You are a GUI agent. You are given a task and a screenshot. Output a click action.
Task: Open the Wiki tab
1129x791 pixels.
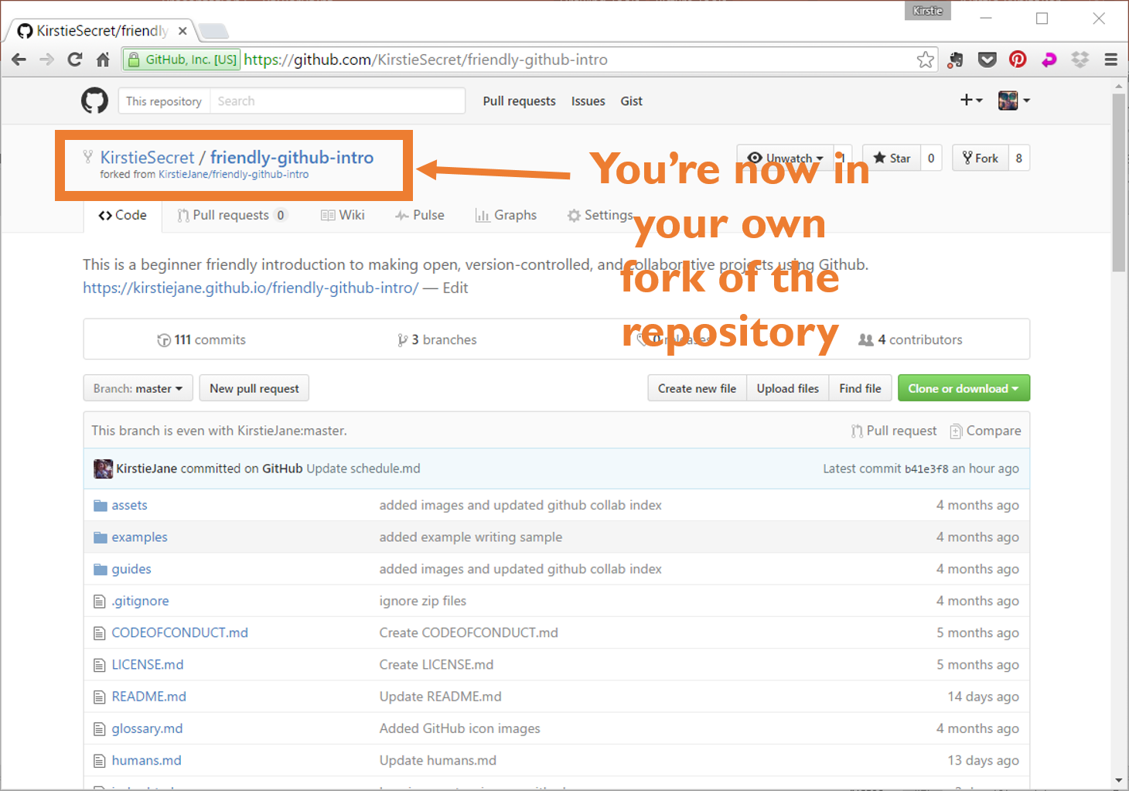[x=343, y=215]
